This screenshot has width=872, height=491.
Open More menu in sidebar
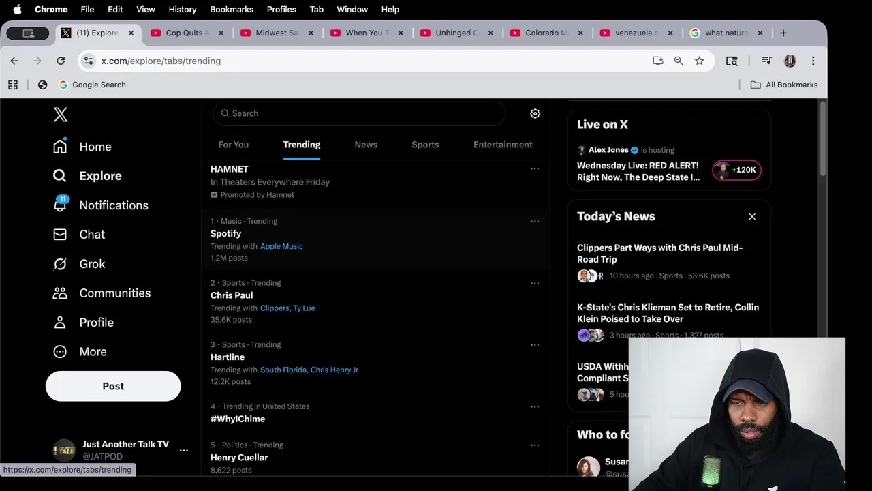(x=80, y=352)
